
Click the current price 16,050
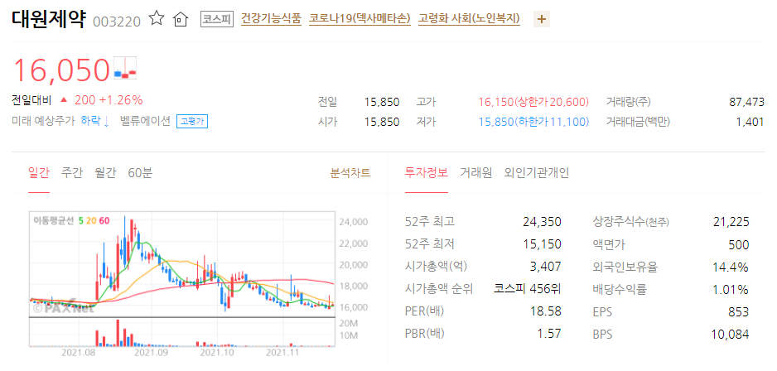[x=61, y=70]
